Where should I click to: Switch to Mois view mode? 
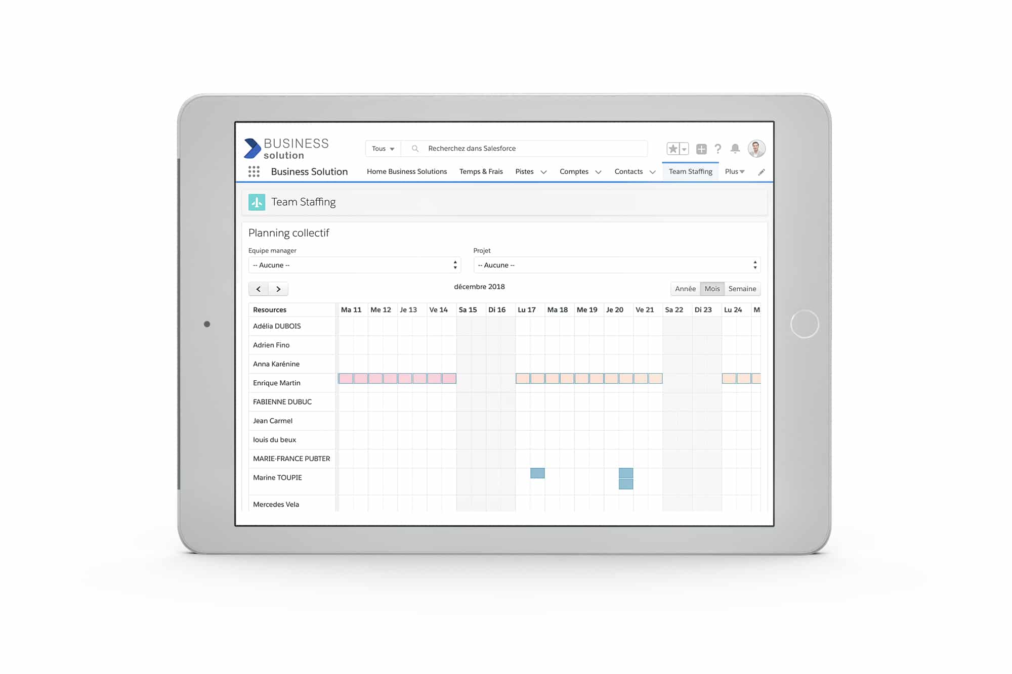[711, 289]
